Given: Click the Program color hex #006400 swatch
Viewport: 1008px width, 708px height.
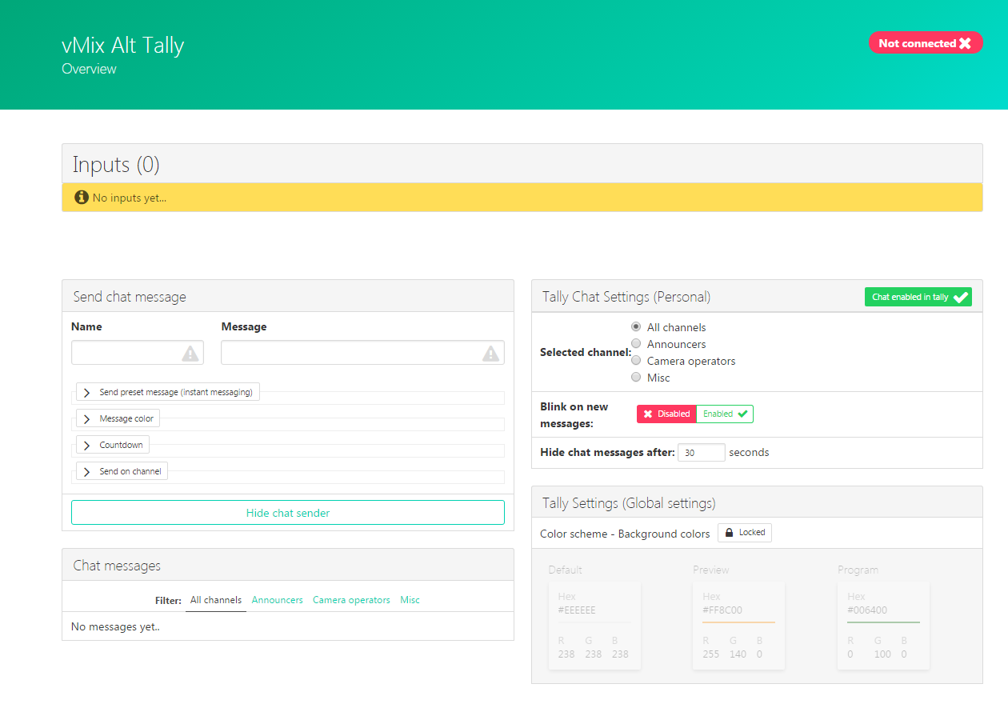Looking at the screenshot, I should tap(883, 625).
